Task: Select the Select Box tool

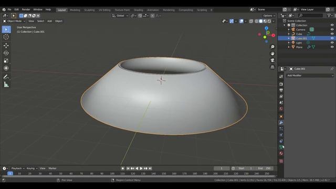Action: click(x=6, y=29)
